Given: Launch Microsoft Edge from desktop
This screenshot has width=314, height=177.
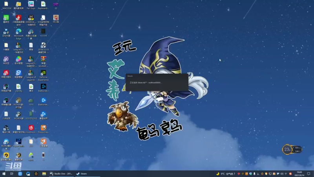Looking at the screenshot, I should point(18,34).
